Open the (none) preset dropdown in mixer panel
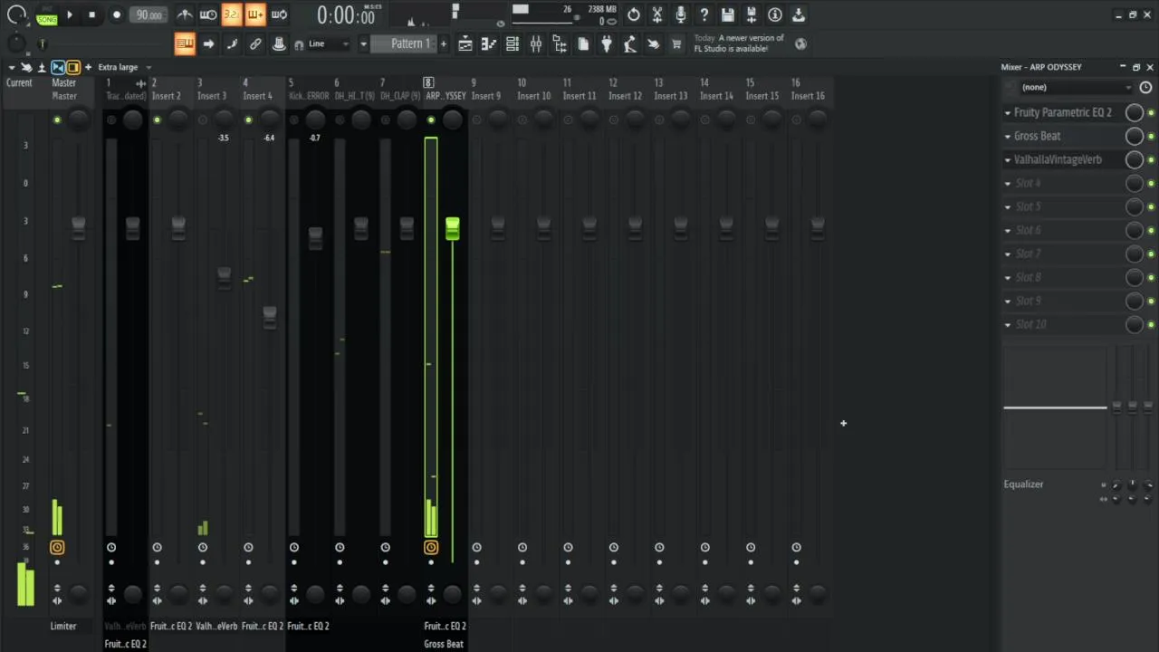 point(1077,87)
